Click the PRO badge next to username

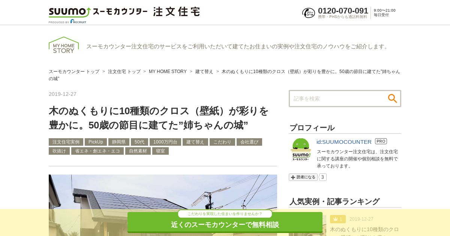click(x=381, y=141)
